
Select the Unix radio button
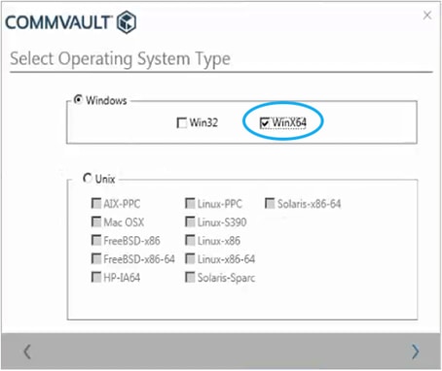(x=88, y=178)
